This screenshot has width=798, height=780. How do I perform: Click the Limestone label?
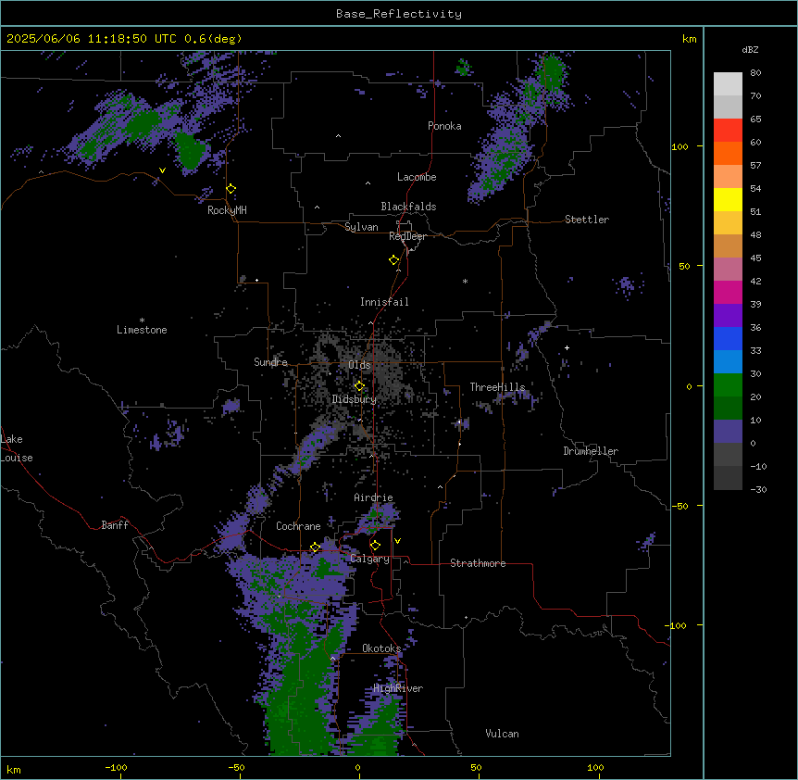(x=142, y=330)
